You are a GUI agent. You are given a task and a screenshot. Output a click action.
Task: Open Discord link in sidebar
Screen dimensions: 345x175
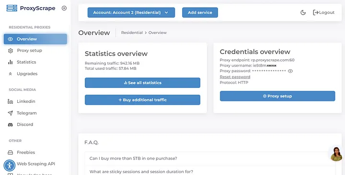(25, 124)
